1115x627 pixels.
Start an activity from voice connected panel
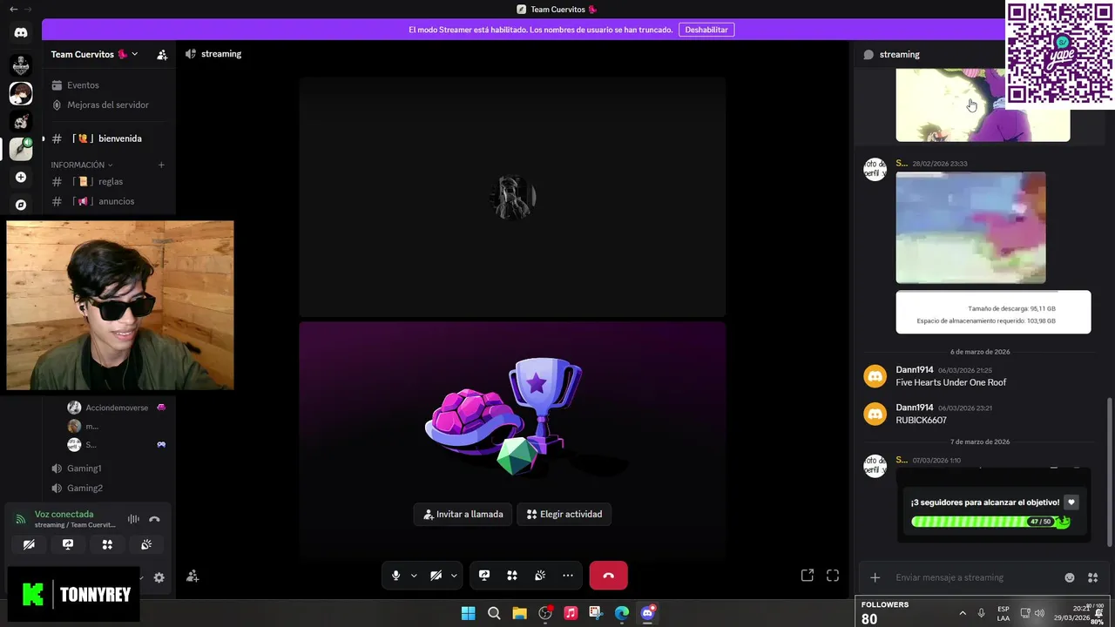point(107,544)
